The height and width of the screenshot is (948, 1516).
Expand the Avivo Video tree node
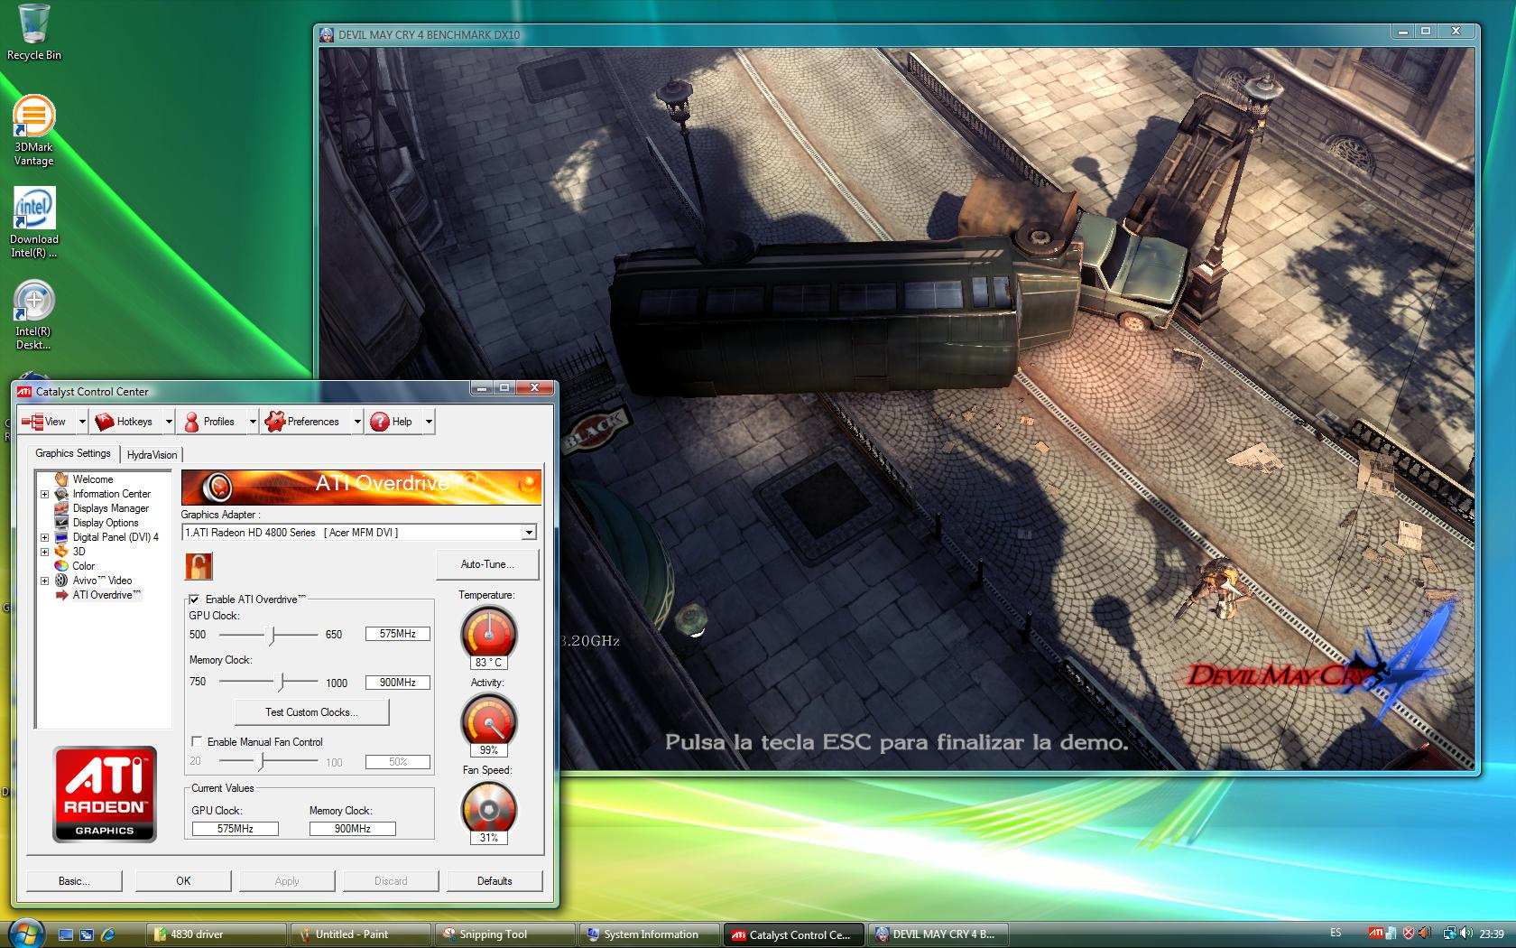pos(44,581)
